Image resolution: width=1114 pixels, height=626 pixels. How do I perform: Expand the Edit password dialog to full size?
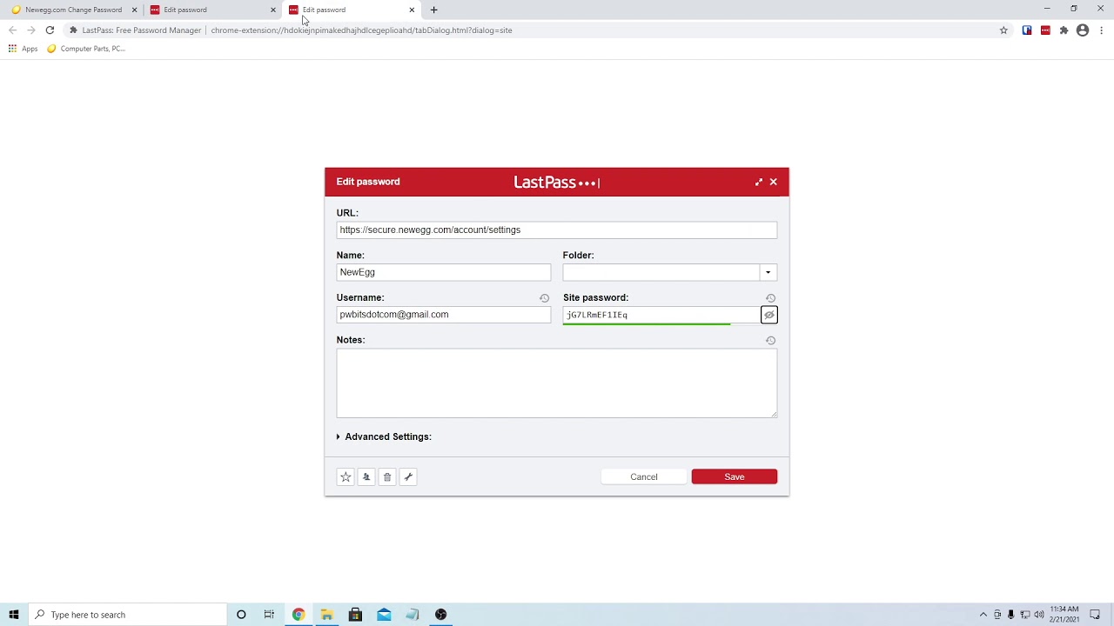[x=759, y=182]
